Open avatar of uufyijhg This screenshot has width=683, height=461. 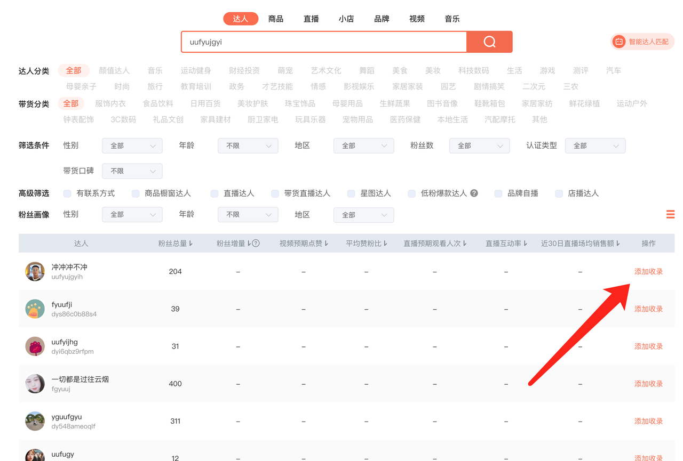coord(35,346)
